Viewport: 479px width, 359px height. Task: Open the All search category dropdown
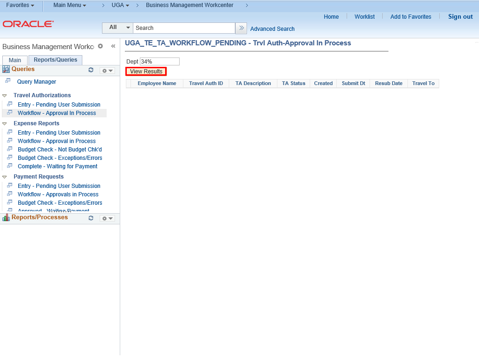(117, 28)
